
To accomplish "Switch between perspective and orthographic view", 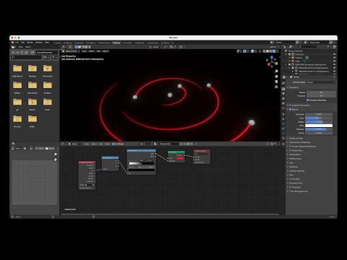I will [276, 87].
